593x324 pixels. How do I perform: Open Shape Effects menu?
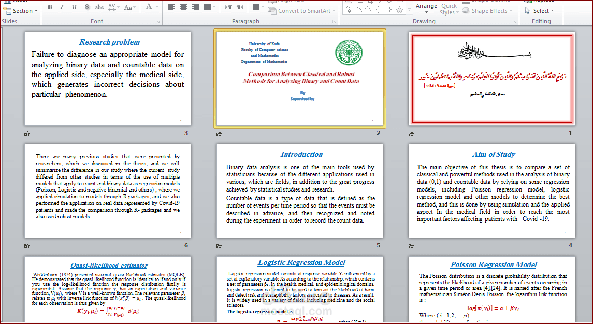pyautogui.click(x=487, y=11)
